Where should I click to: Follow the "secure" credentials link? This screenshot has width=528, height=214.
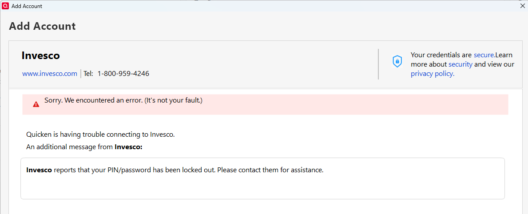point(484,55)
